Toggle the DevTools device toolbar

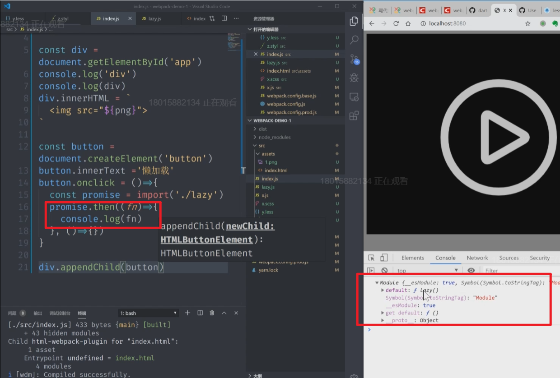pyautogui.click(x=384, y=258)
